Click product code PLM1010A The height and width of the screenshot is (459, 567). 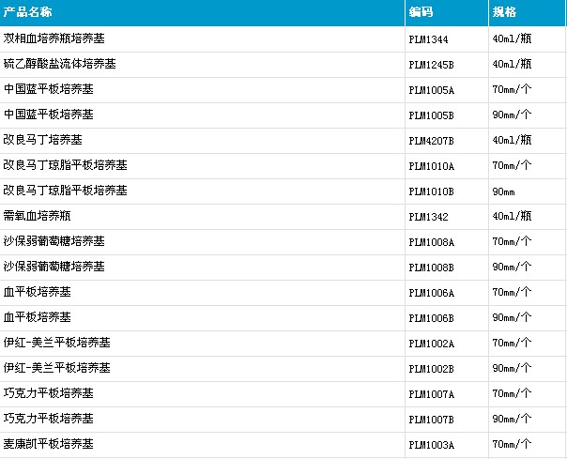[432, 166]
